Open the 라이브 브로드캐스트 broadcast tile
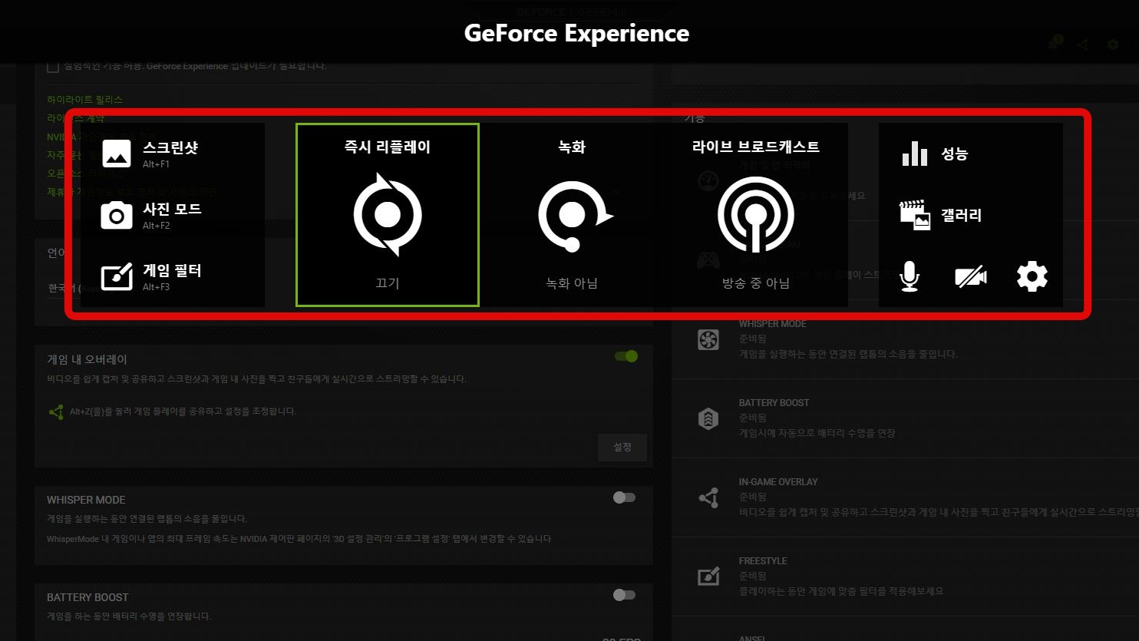 click(x=756, y=215)
